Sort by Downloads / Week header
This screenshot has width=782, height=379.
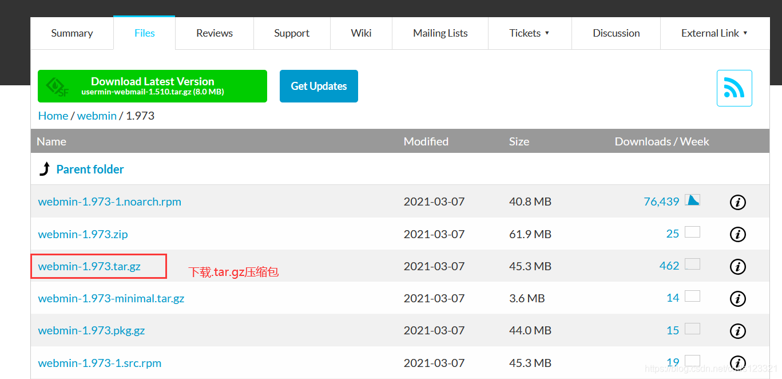[662, 141]
